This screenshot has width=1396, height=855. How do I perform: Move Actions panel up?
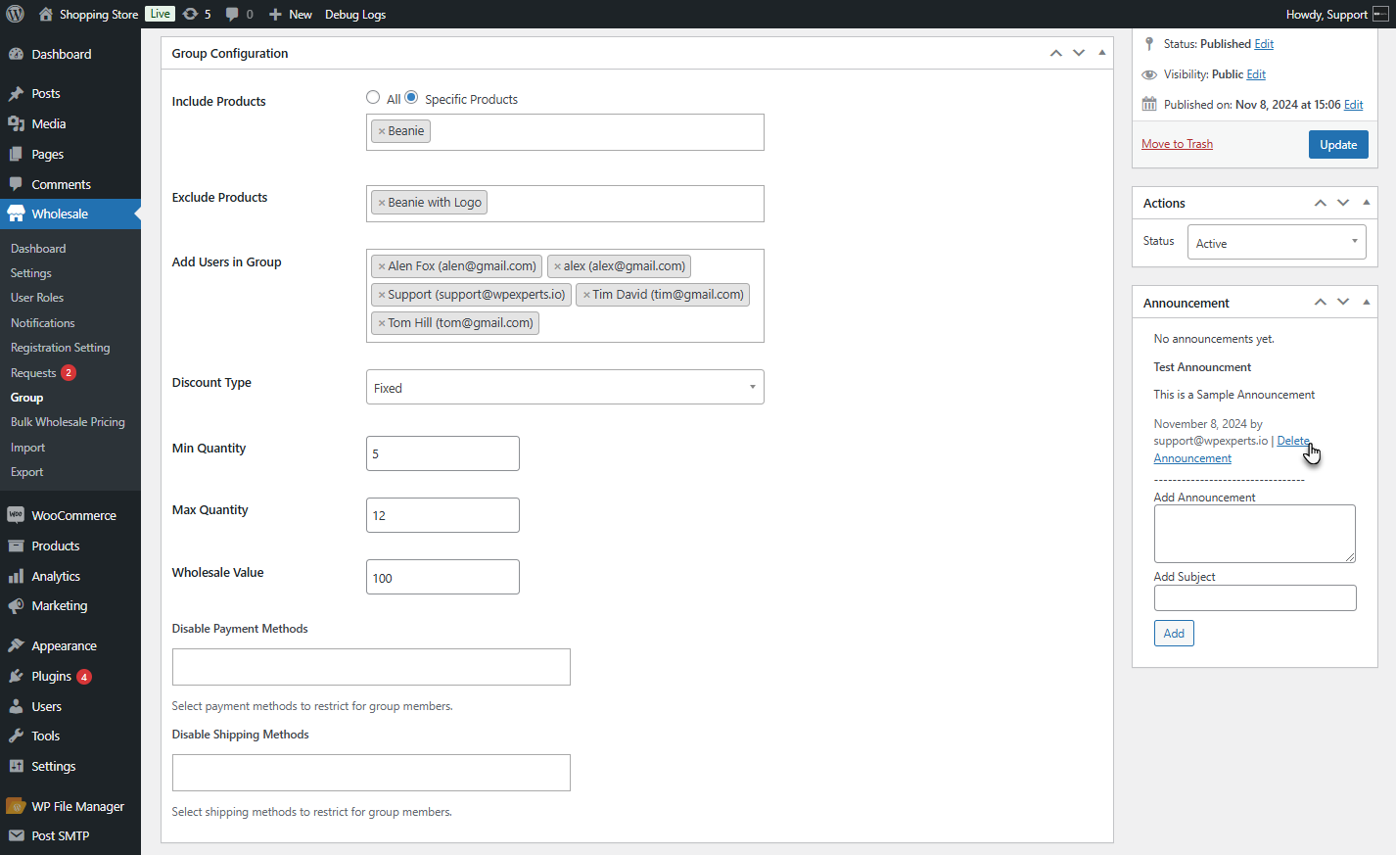click(1321, 203)
